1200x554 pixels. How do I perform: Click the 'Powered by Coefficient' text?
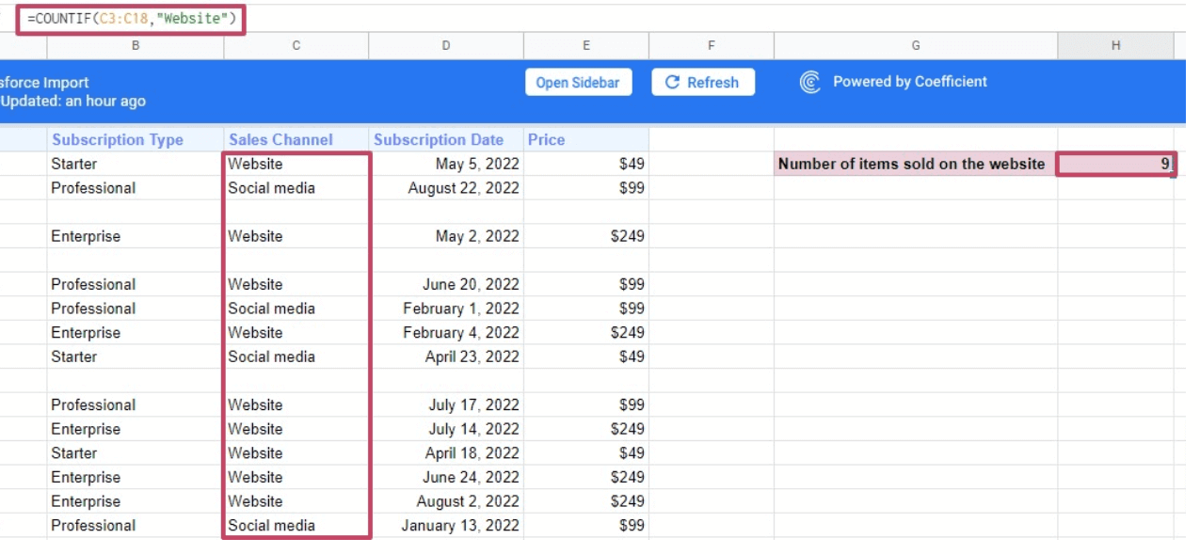pos(909,82)
